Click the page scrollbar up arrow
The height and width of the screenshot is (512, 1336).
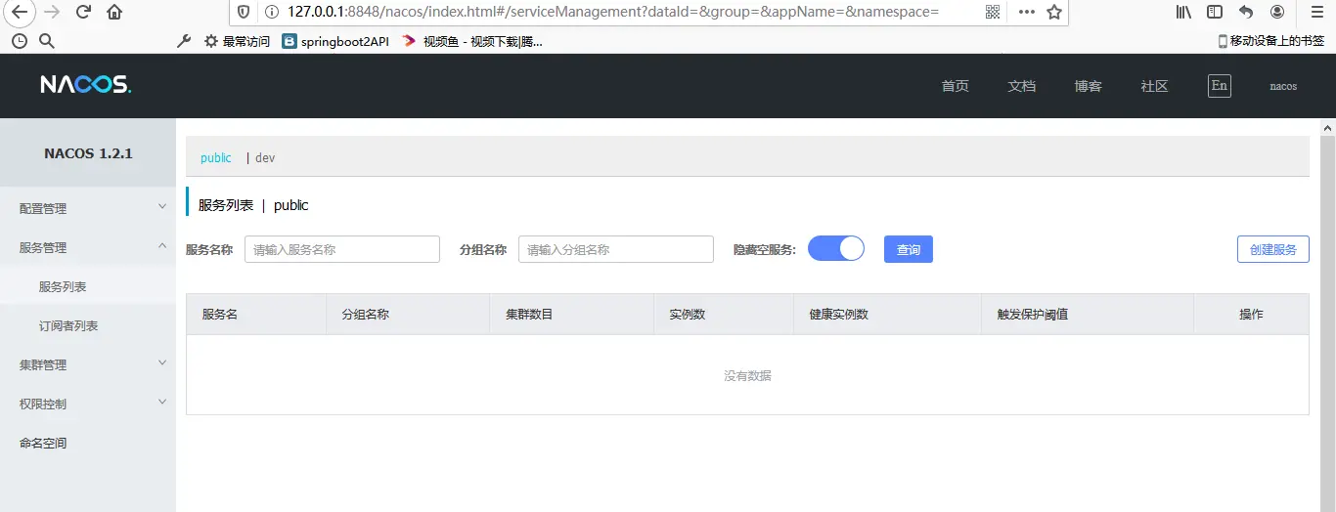[x=1327, y=128]
